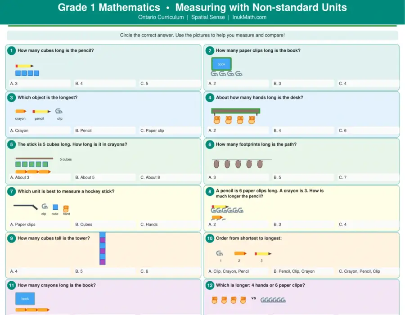
Task: Click the number 9 question badge
Action: coord(11,238)
